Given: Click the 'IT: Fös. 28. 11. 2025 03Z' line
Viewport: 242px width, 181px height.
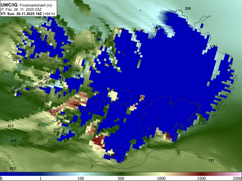Looking at the screenshot, I should click(x=21, y=10).
